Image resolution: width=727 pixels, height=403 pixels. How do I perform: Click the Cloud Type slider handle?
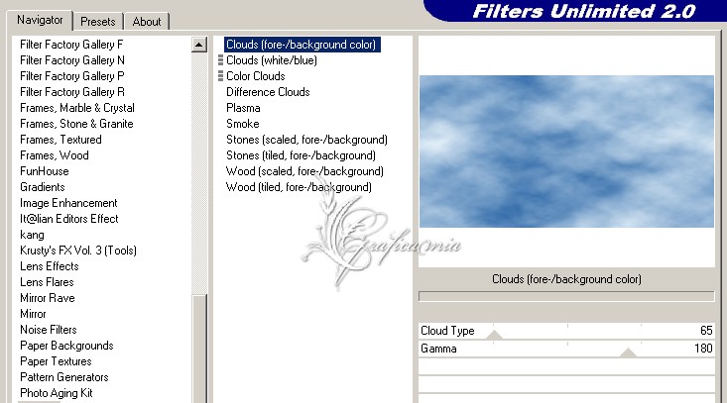(494, 335)
